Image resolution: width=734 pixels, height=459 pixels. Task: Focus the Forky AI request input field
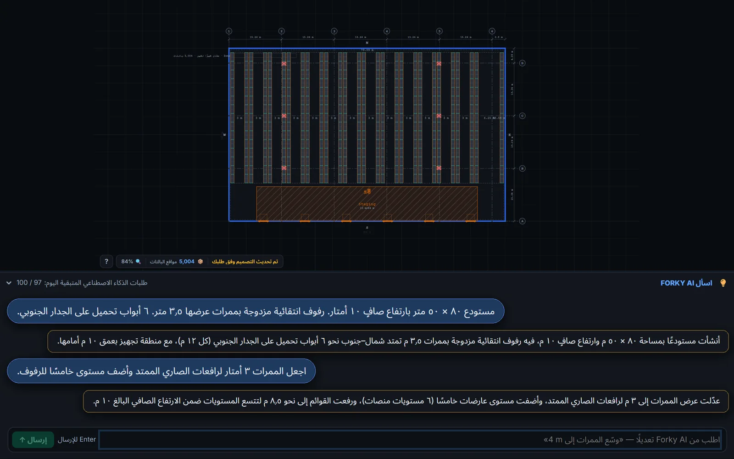pos(410,440)
